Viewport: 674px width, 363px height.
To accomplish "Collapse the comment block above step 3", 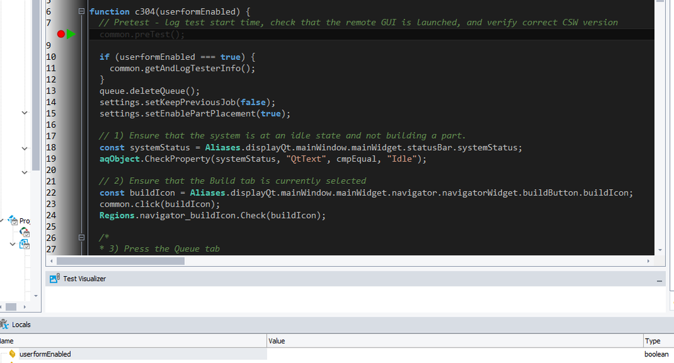I will click(82, 238).
